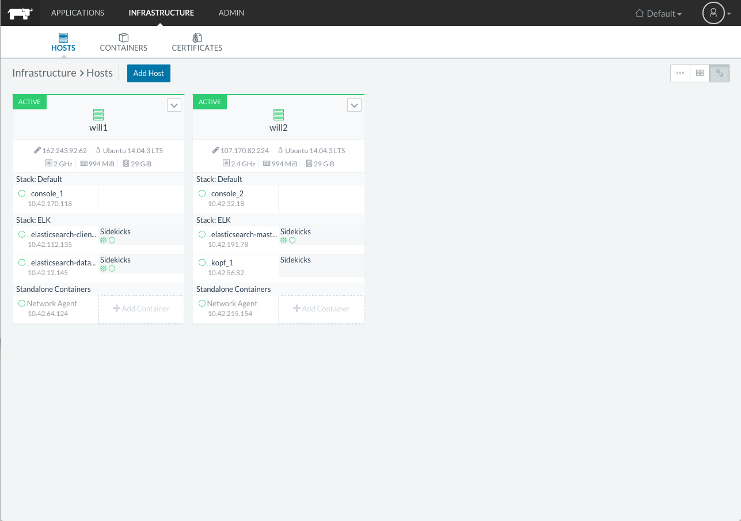741x521 pixels.
Task: Open the Default environment dropdown
Action: (x=658, y=13)
